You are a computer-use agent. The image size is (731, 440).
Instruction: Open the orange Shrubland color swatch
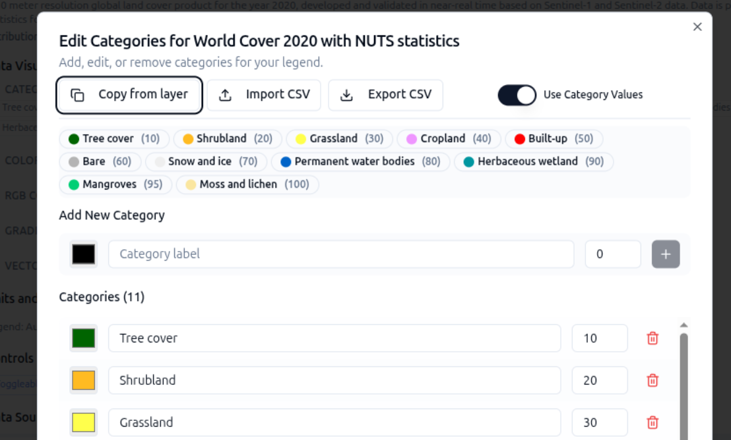click(x=83, y=381)
